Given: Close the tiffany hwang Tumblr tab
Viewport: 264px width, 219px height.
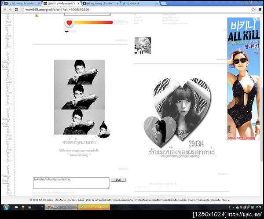Looking at the screenshot, I should pyautogui.click(x=117, y=4).
